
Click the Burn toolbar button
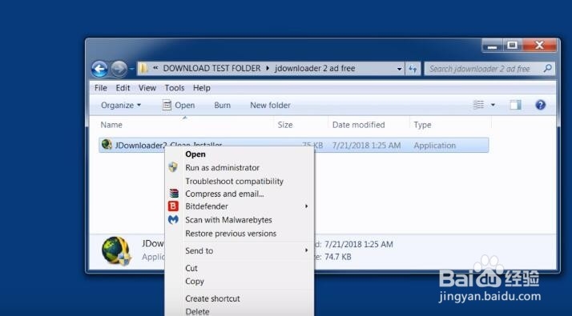point(222,105)
